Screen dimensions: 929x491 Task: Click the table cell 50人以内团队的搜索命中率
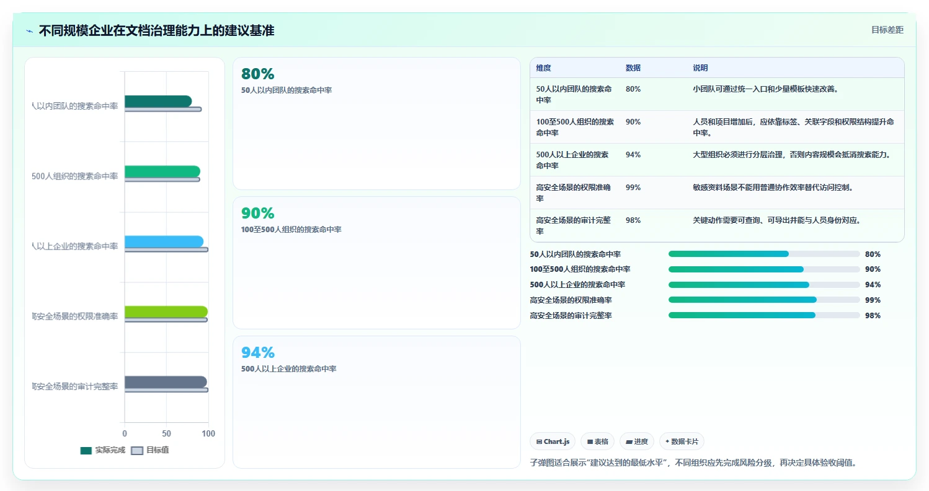point(574,94)
